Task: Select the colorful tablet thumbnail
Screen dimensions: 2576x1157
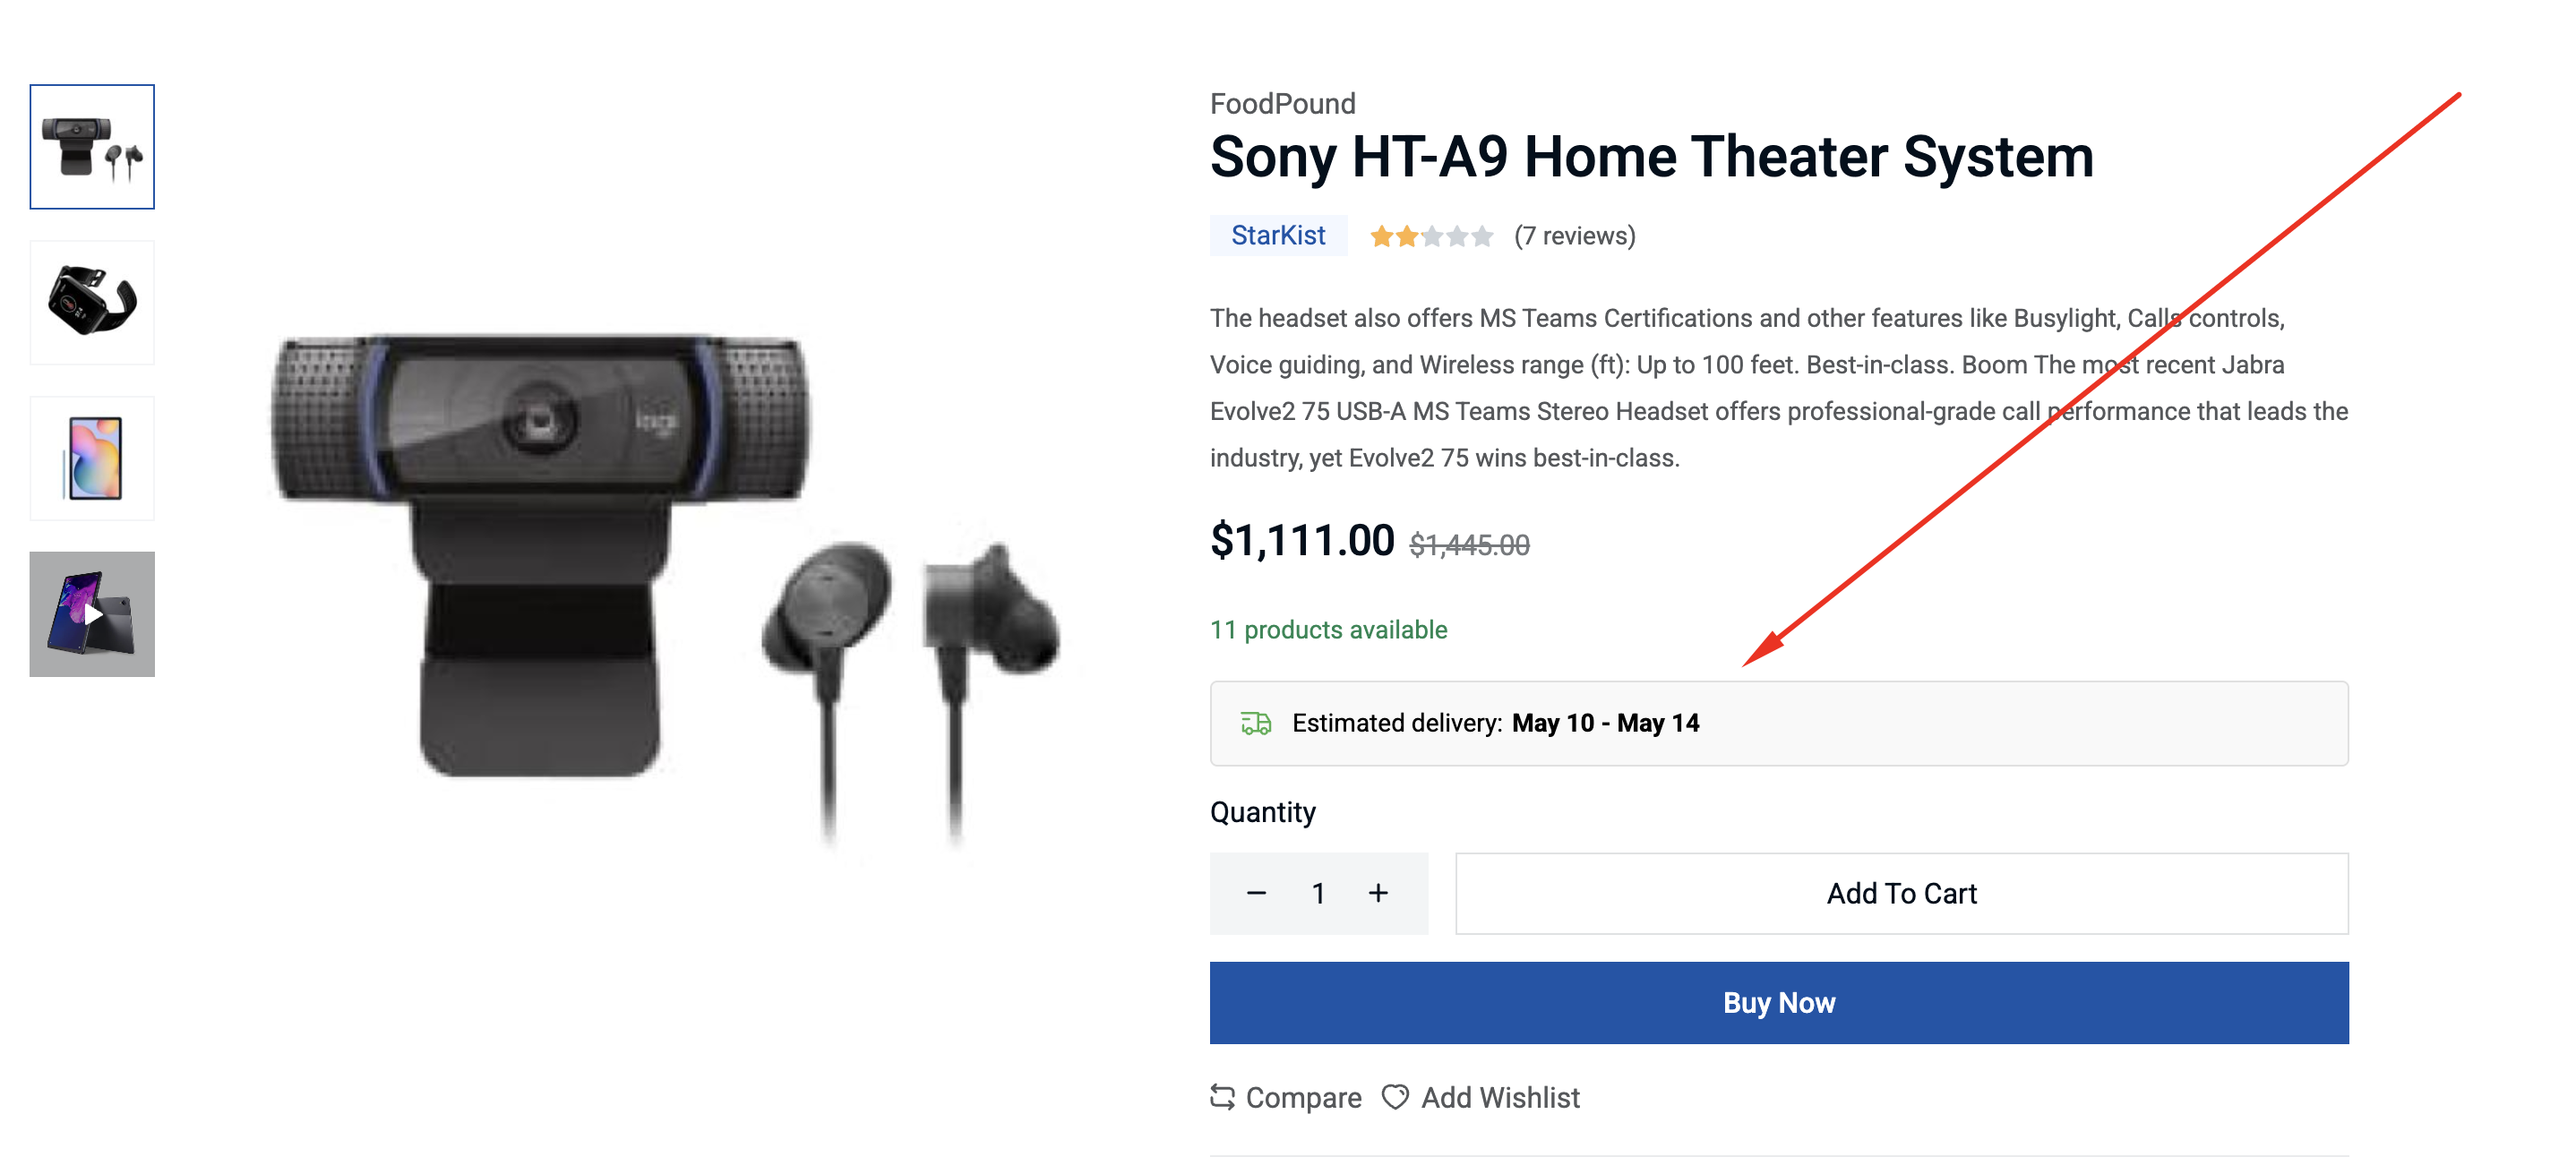Action: pos(92,458)
